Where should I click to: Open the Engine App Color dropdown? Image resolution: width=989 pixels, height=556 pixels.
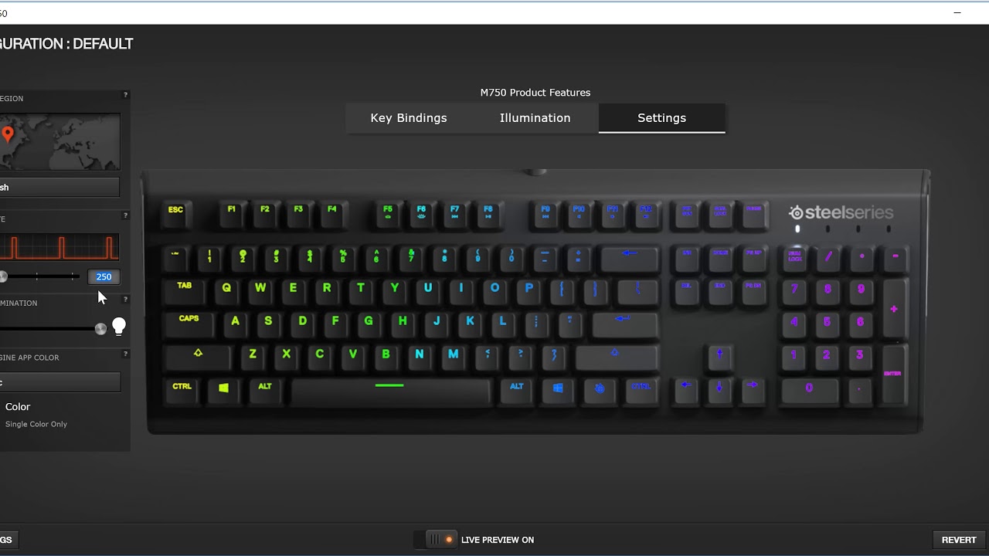point(59,382)
